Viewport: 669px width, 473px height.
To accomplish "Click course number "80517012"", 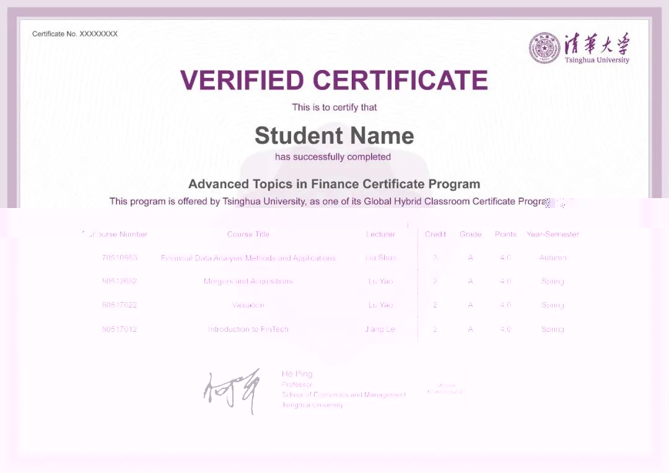I will (x=120, y=329).
